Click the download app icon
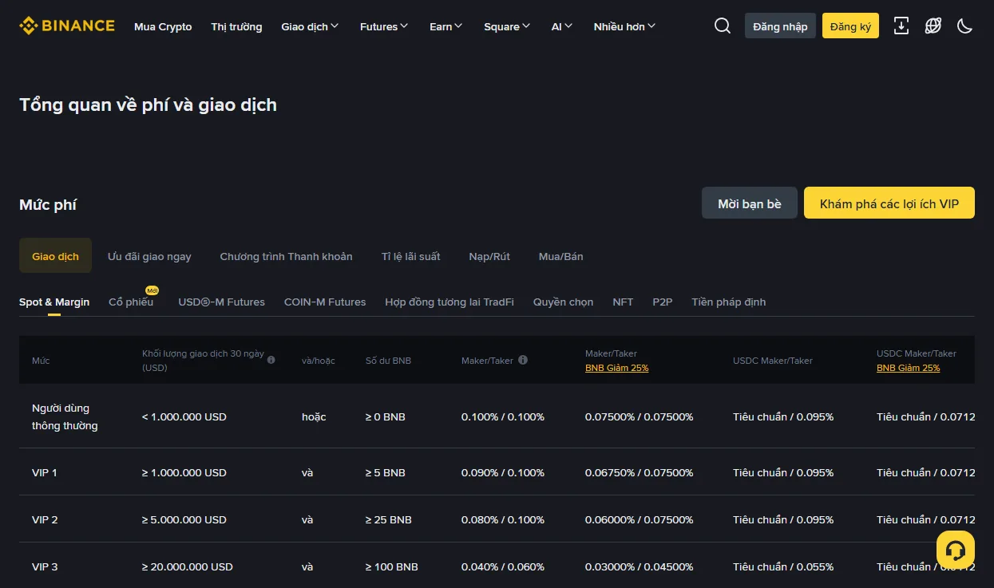This screenshot has height=588, width=994. pyautogui.click(x=901, y=26)
